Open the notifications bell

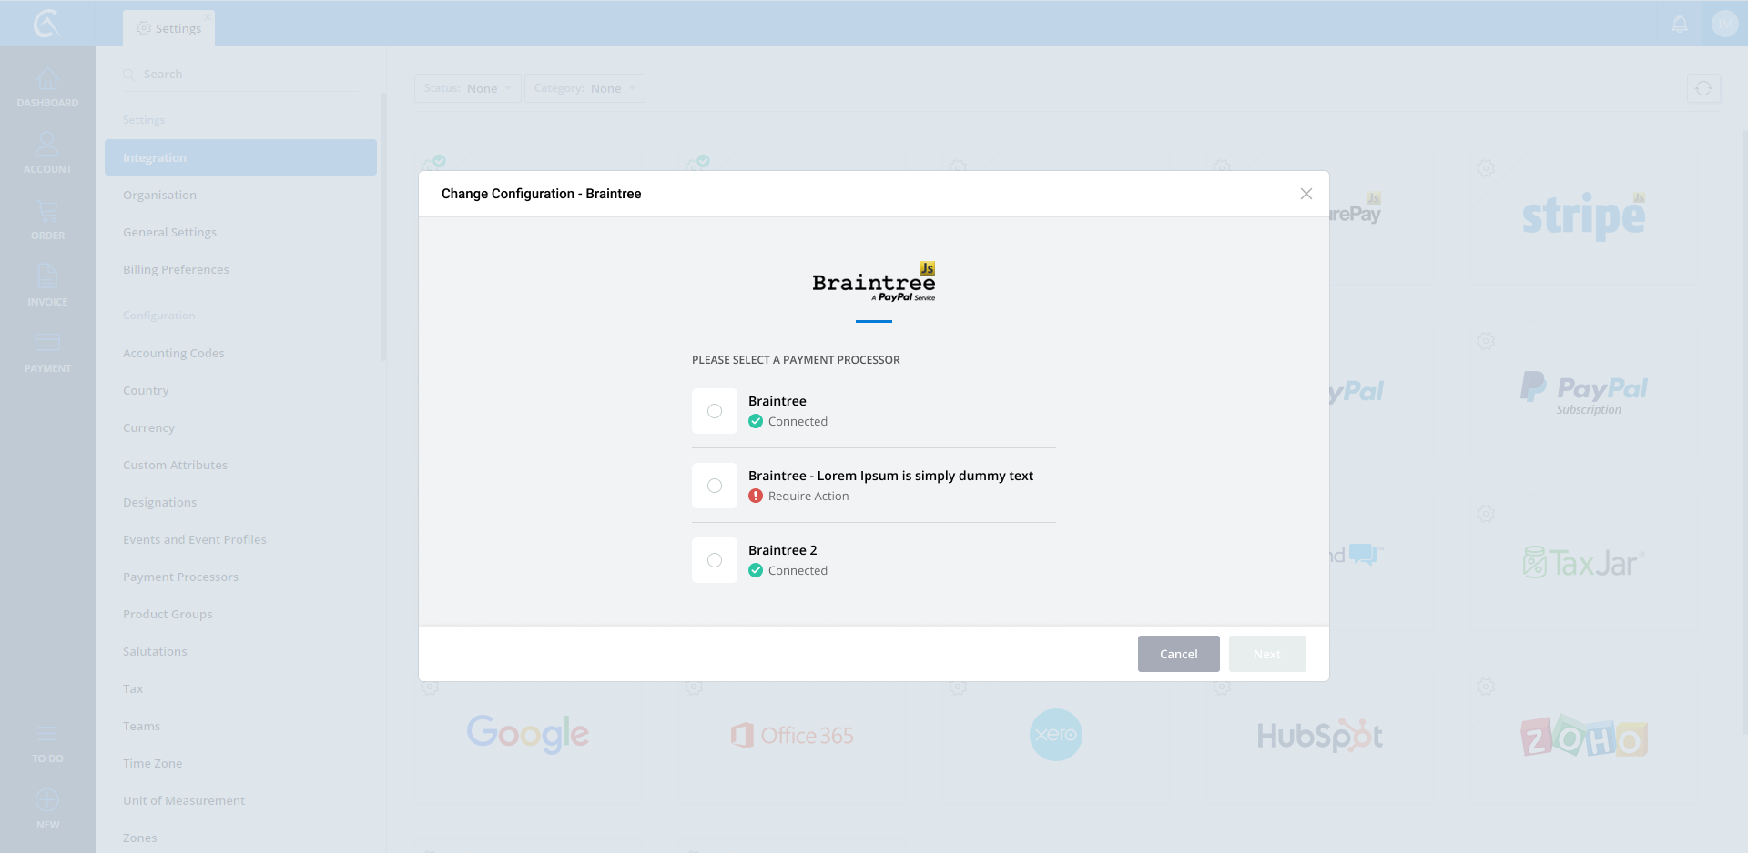(1680, 24)
